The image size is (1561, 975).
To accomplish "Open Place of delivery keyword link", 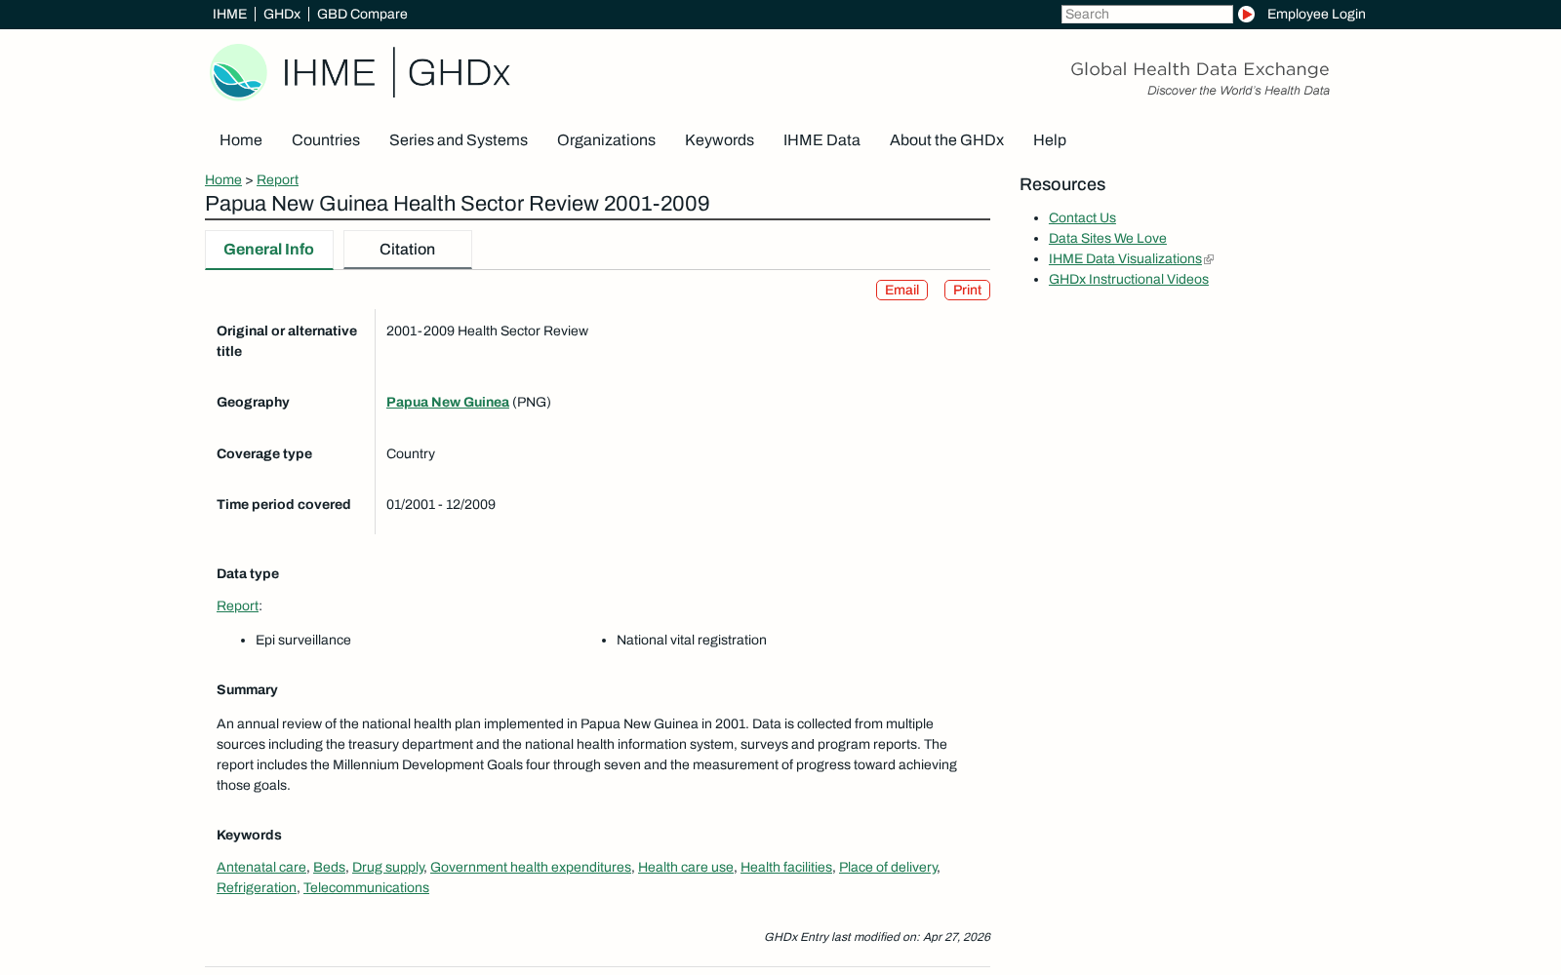I will pos(888,867).
